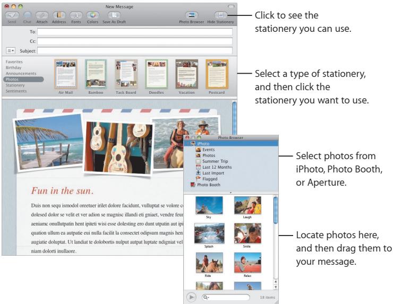393x304 pixels.
Task: Select Stationery category in list
Action: (15, 85)
